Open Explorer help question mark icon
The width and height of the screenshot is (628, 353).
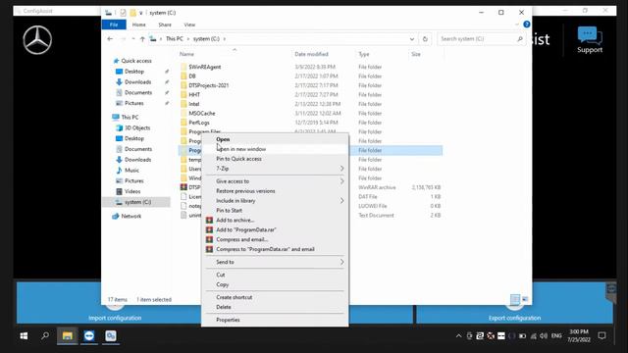pos(526,25)
